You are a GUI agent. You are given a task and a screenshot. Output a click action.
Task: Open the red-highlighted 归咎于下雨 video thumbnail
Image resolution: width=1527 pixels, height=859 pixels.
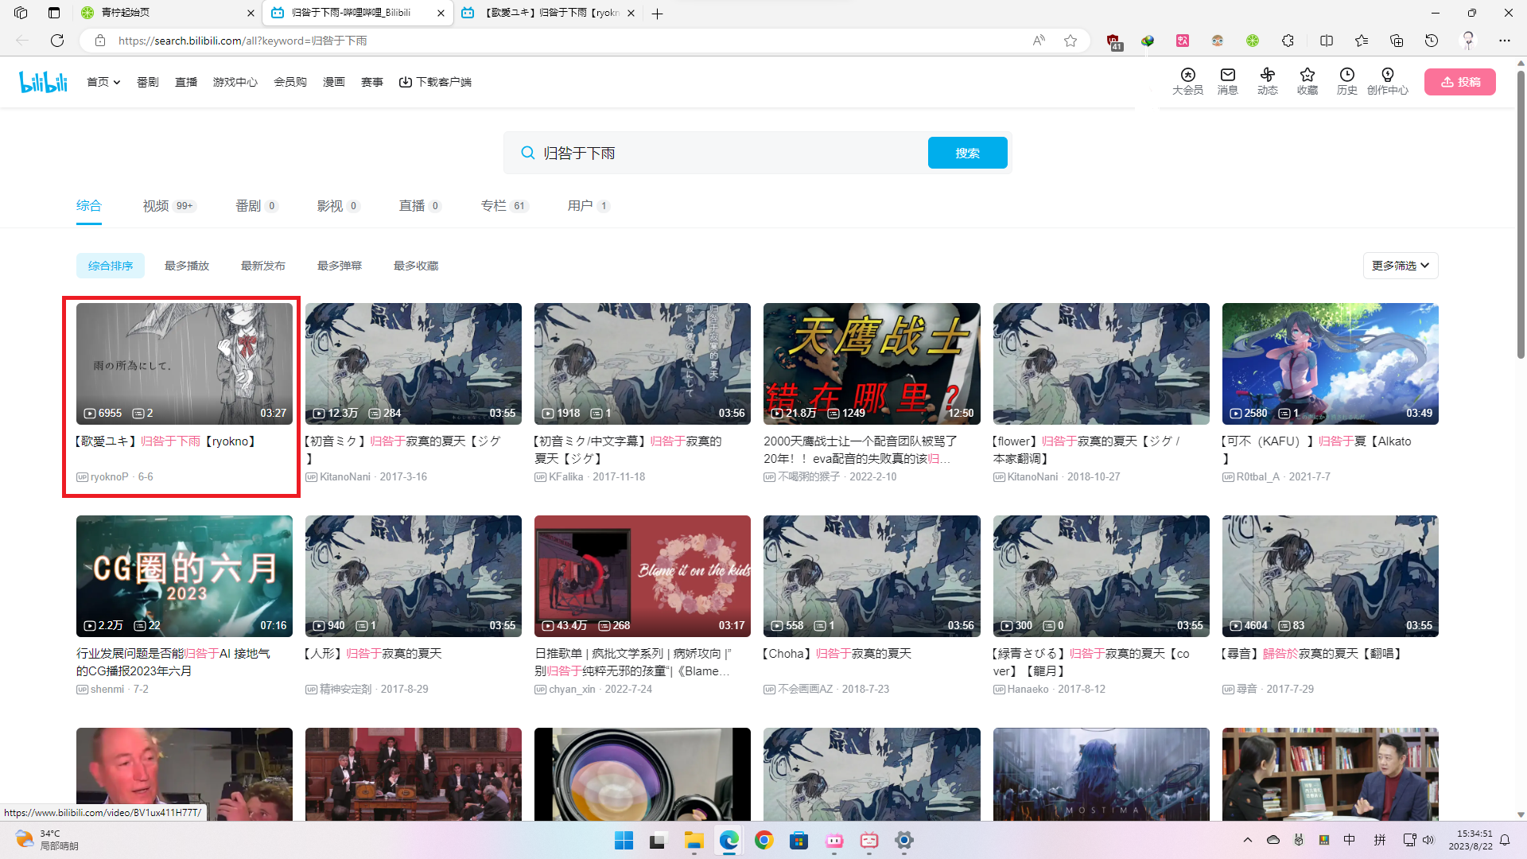pyautogui.click(x=184, y=363)
